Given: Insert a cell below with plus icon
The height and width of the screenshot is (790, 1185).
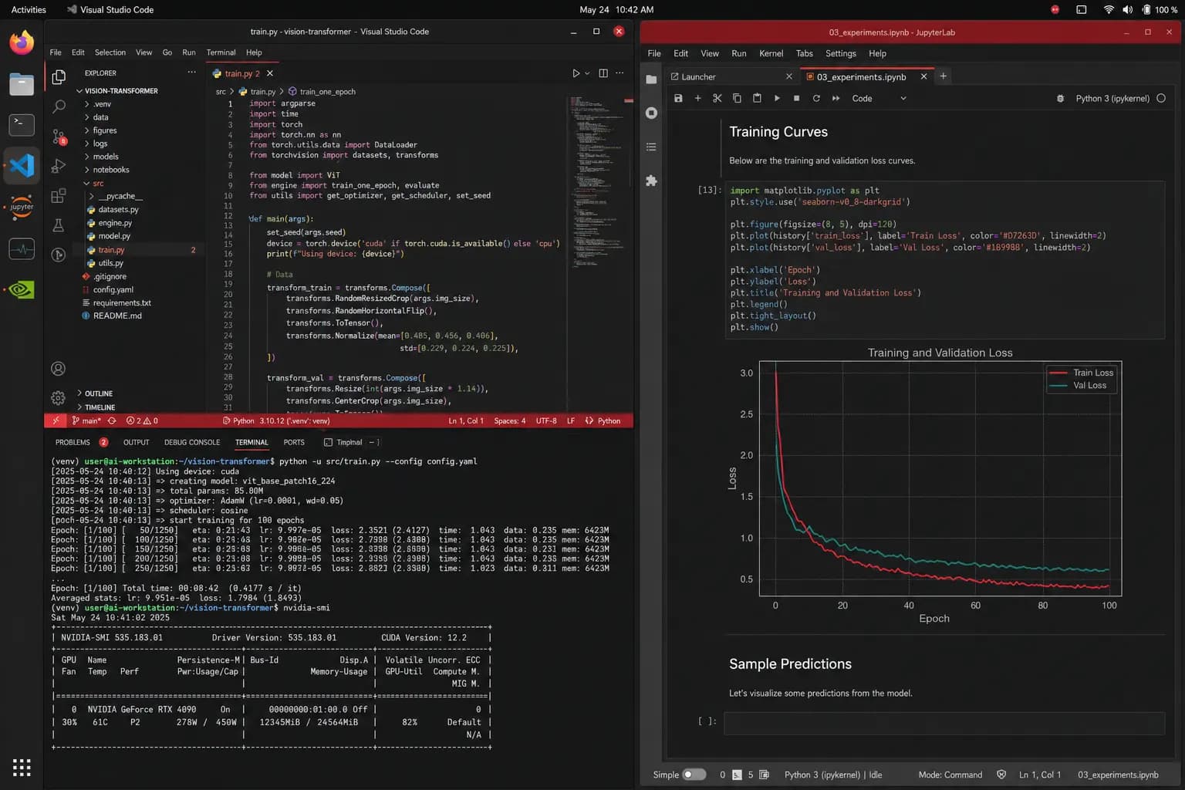Looking at the screenshot, I should tap(697, 98).
